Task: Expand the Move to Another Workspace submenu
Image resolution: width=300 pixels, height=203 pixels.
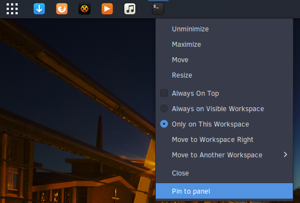Action: [224, 155]
